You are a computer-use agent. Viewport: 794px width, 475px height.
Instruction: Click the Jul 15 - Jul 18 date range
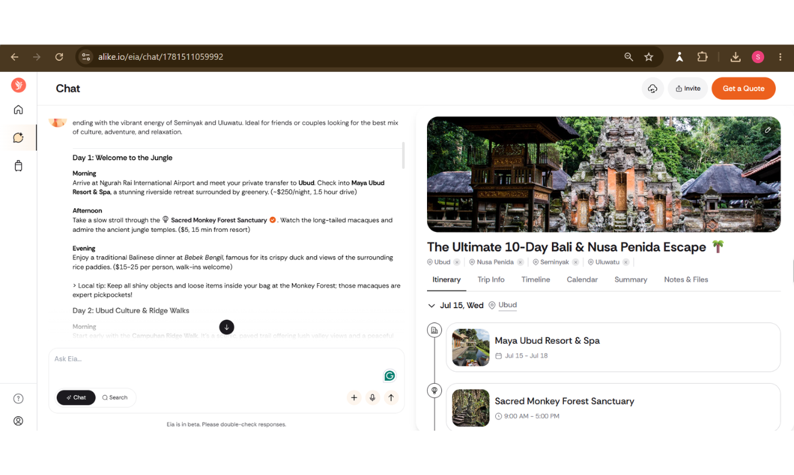pos(526,356)
